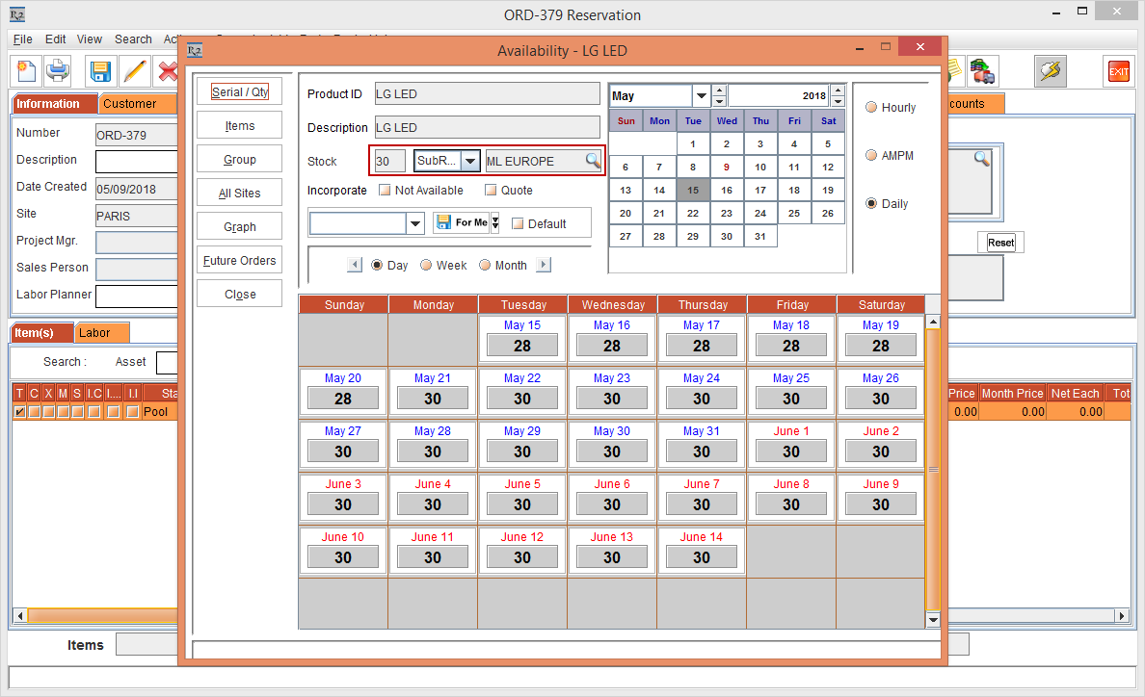This screenshot has width=1145, height=697.
Task: Click the new document toolbar icon
Action: click(26, 71)
